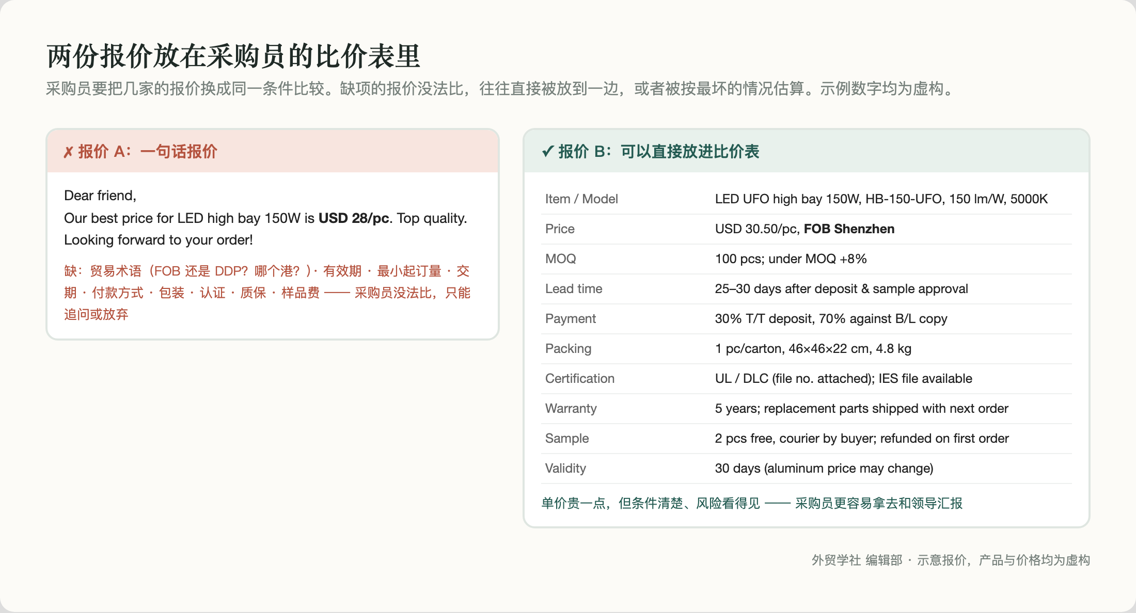Click the 'Packing' row label
Screen dimensions: 1136x613
tap(568, 349)
